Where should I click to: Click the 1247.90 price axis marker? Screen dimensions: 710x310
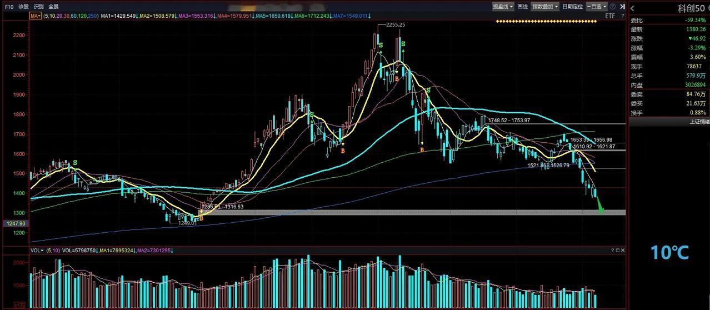click(x=14, y=223)
